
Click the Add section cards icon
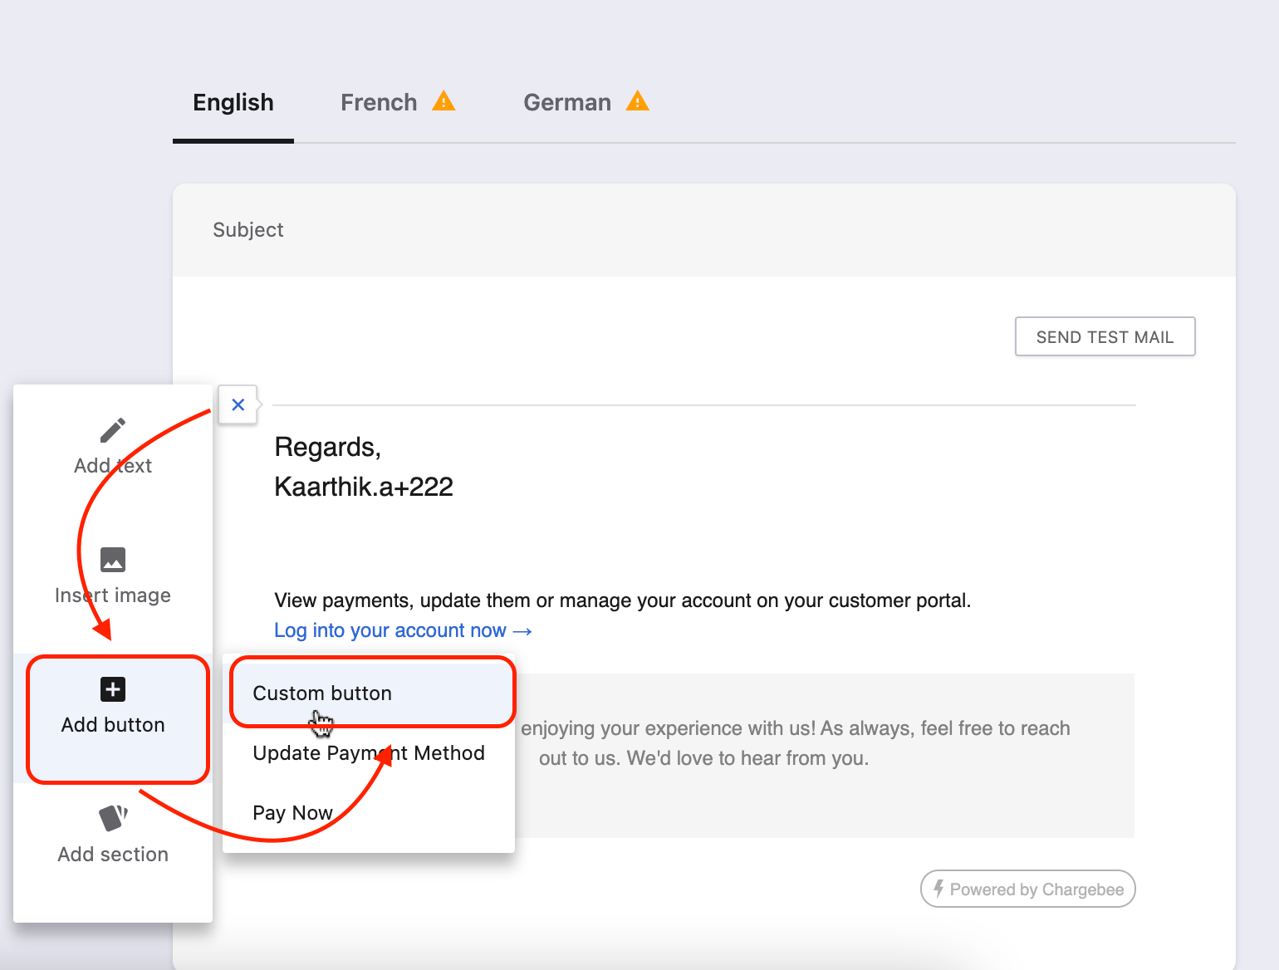click(x=113, y=818)
